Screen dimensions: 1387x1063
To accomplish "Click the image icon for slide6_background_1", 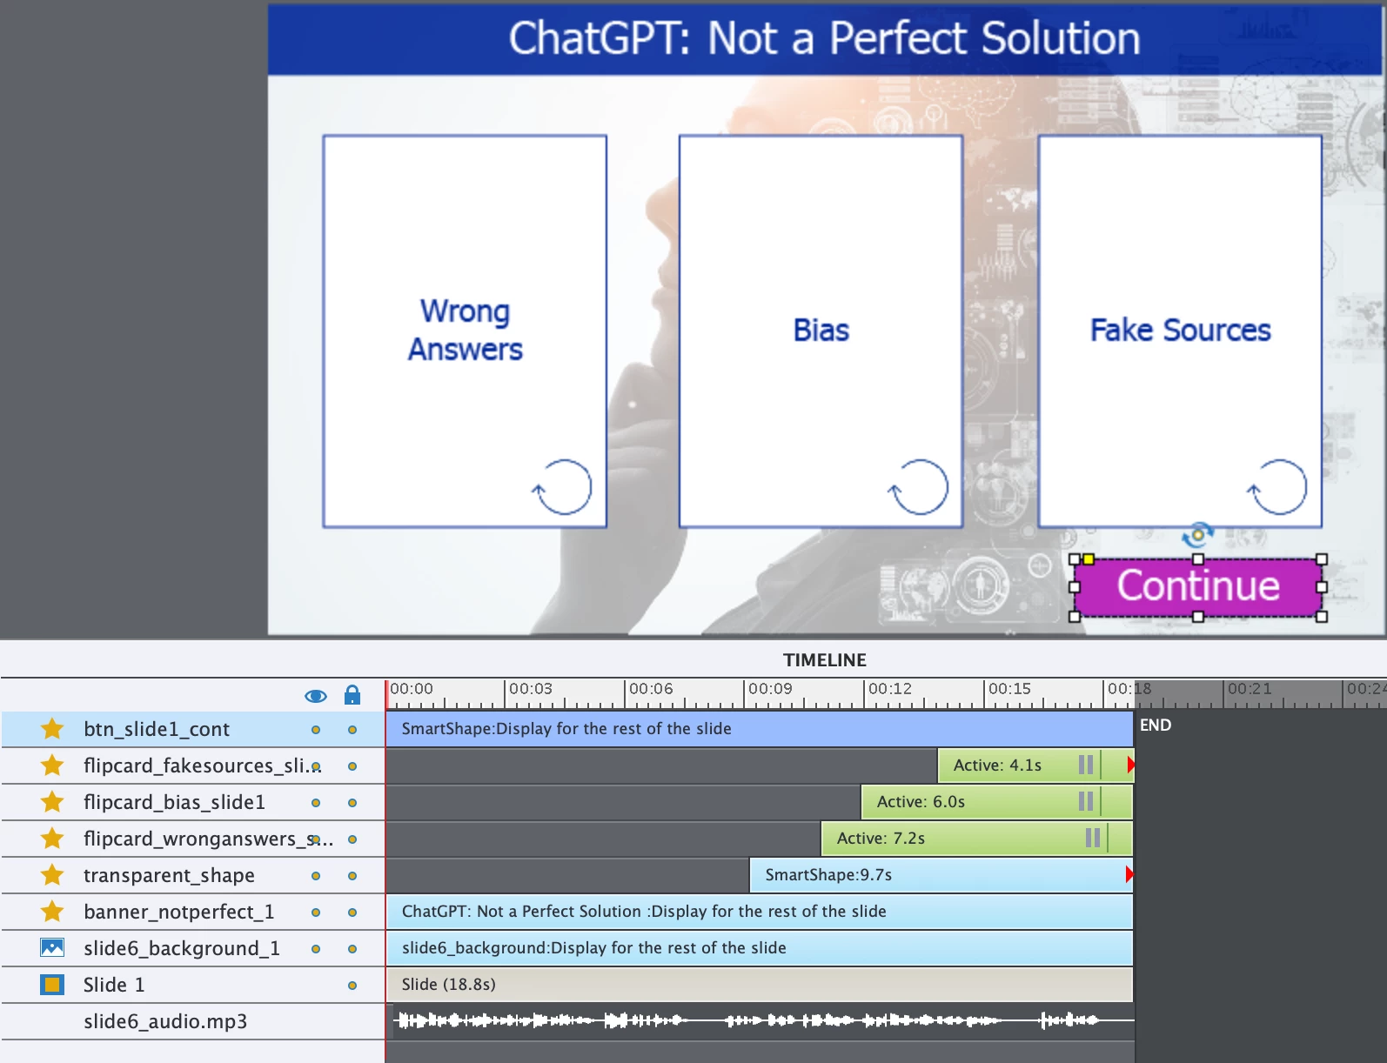I will pos(52,948).
